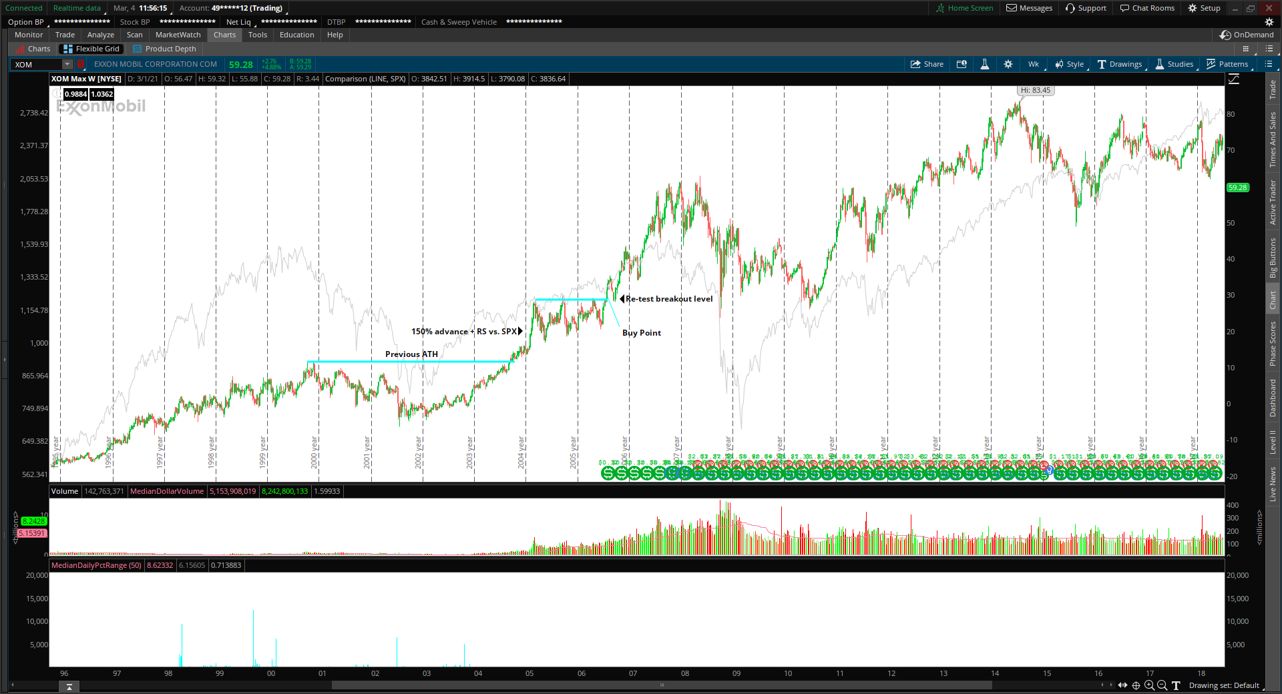Click the MedianDailyPctRange (50) study label

pyautogui.click(x=96, y=565)
